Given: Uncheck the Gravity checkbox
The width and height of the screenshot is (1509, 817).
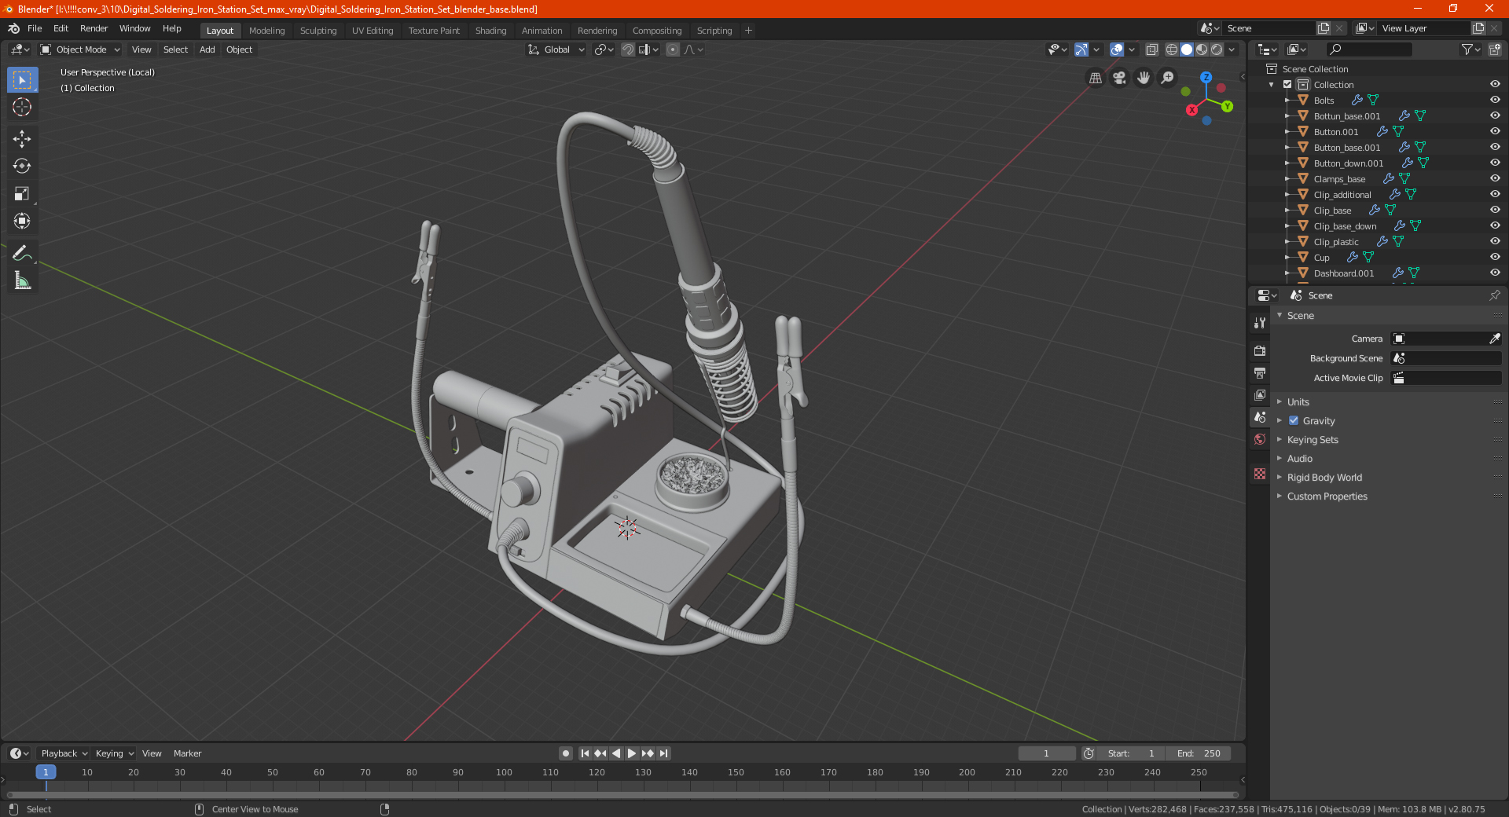Looking at the screenshot, I should (x=1294, y=421).
